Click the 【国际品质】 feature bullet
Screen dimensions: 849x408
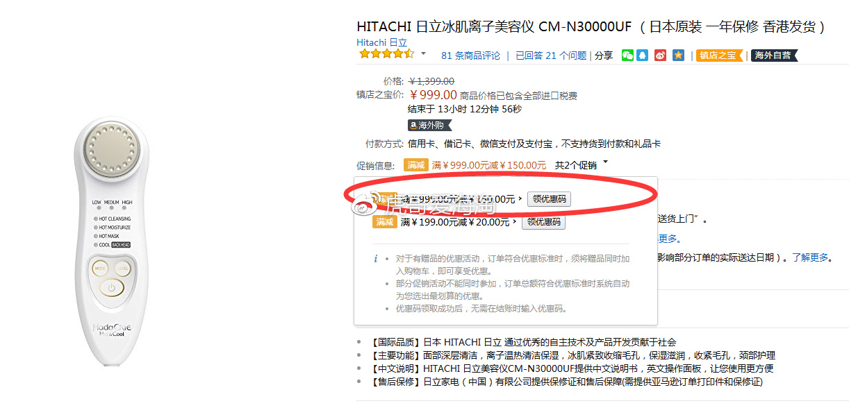click(x=522, y=342)
